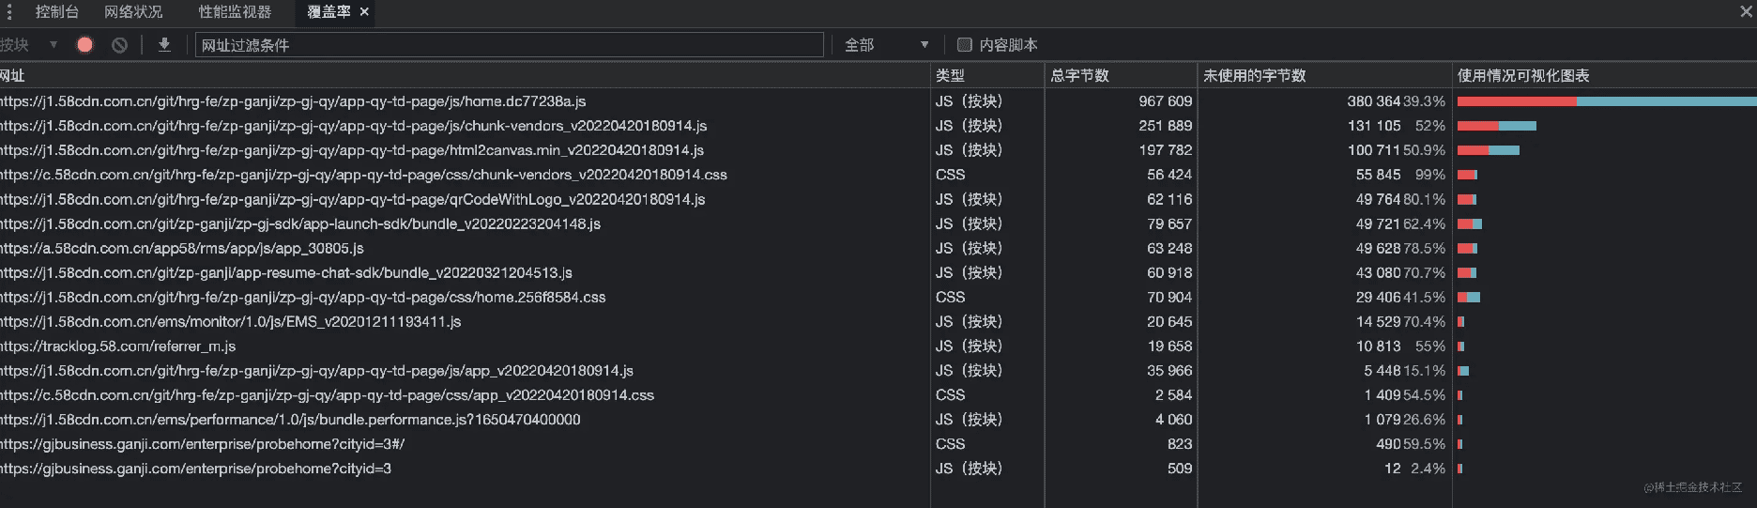Open the 全部 type filter dropdown

click(x=885, y=45)
